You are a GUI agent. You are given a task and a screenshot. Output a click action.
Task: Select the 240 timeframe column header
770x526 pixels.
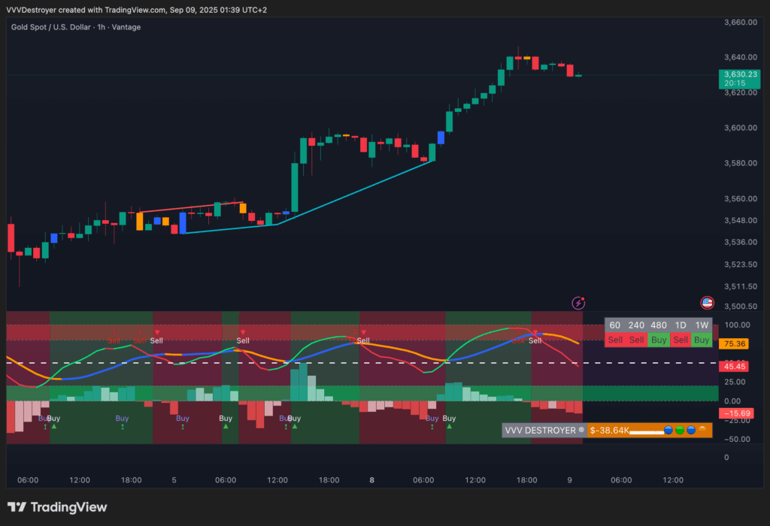coord(636,325)
